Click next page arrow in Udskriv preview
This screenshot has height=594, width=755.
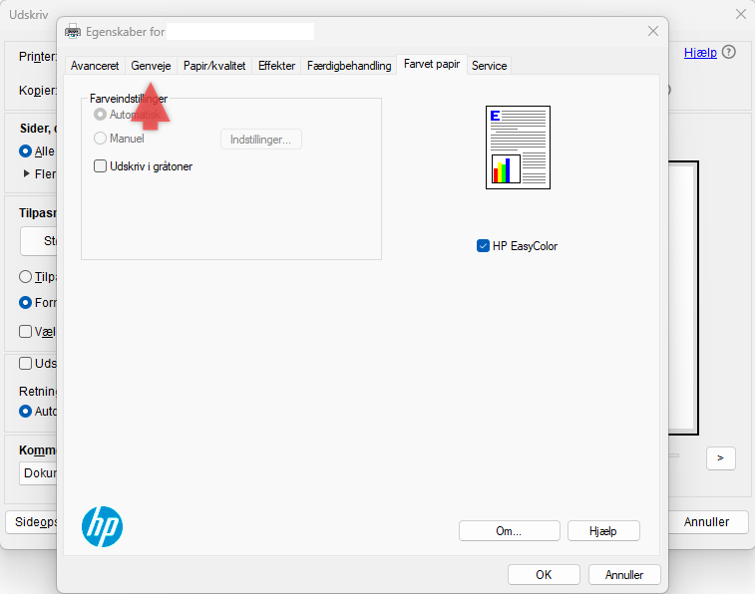tap(721, 458)
